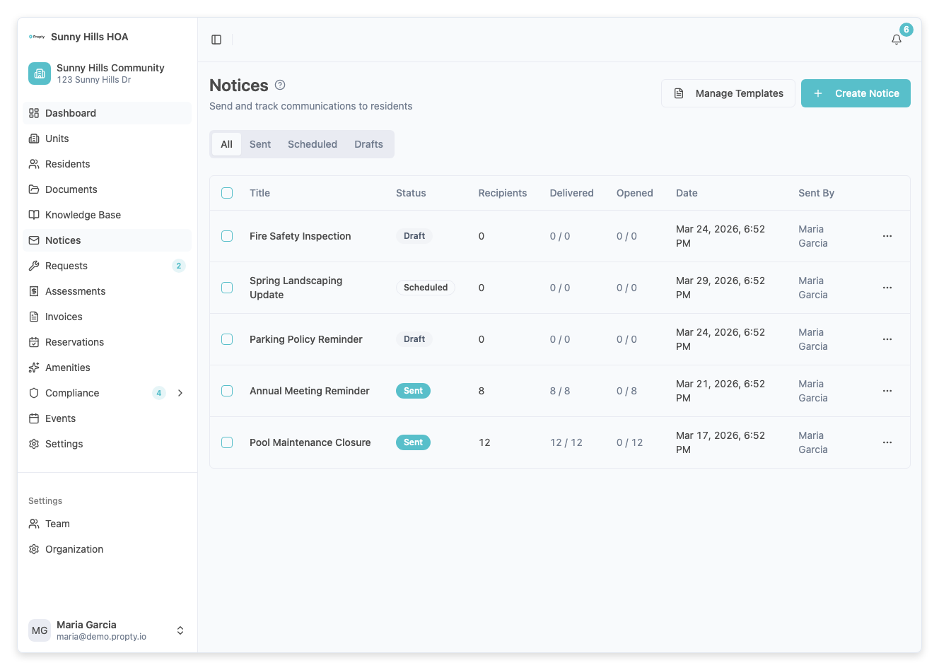
Task: Check the select-all checkbox in the table header
Action: (227, 192)
